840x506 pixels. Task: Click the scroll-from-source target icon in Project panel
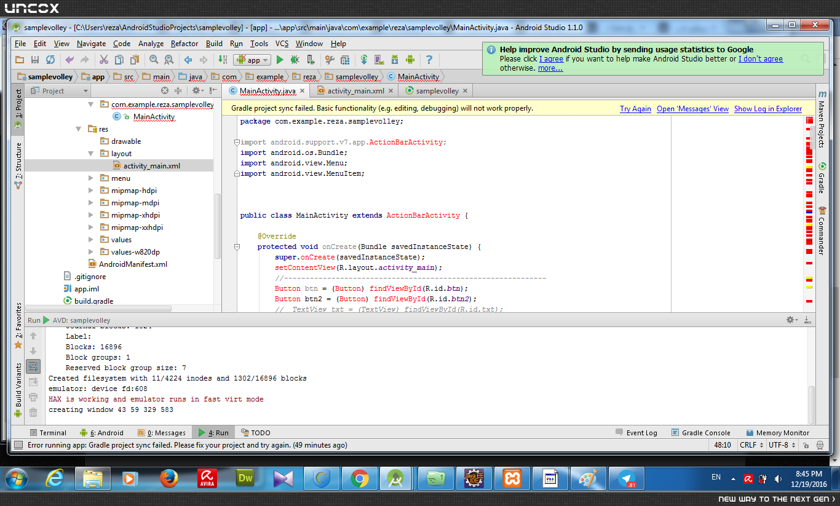(164, 91)
